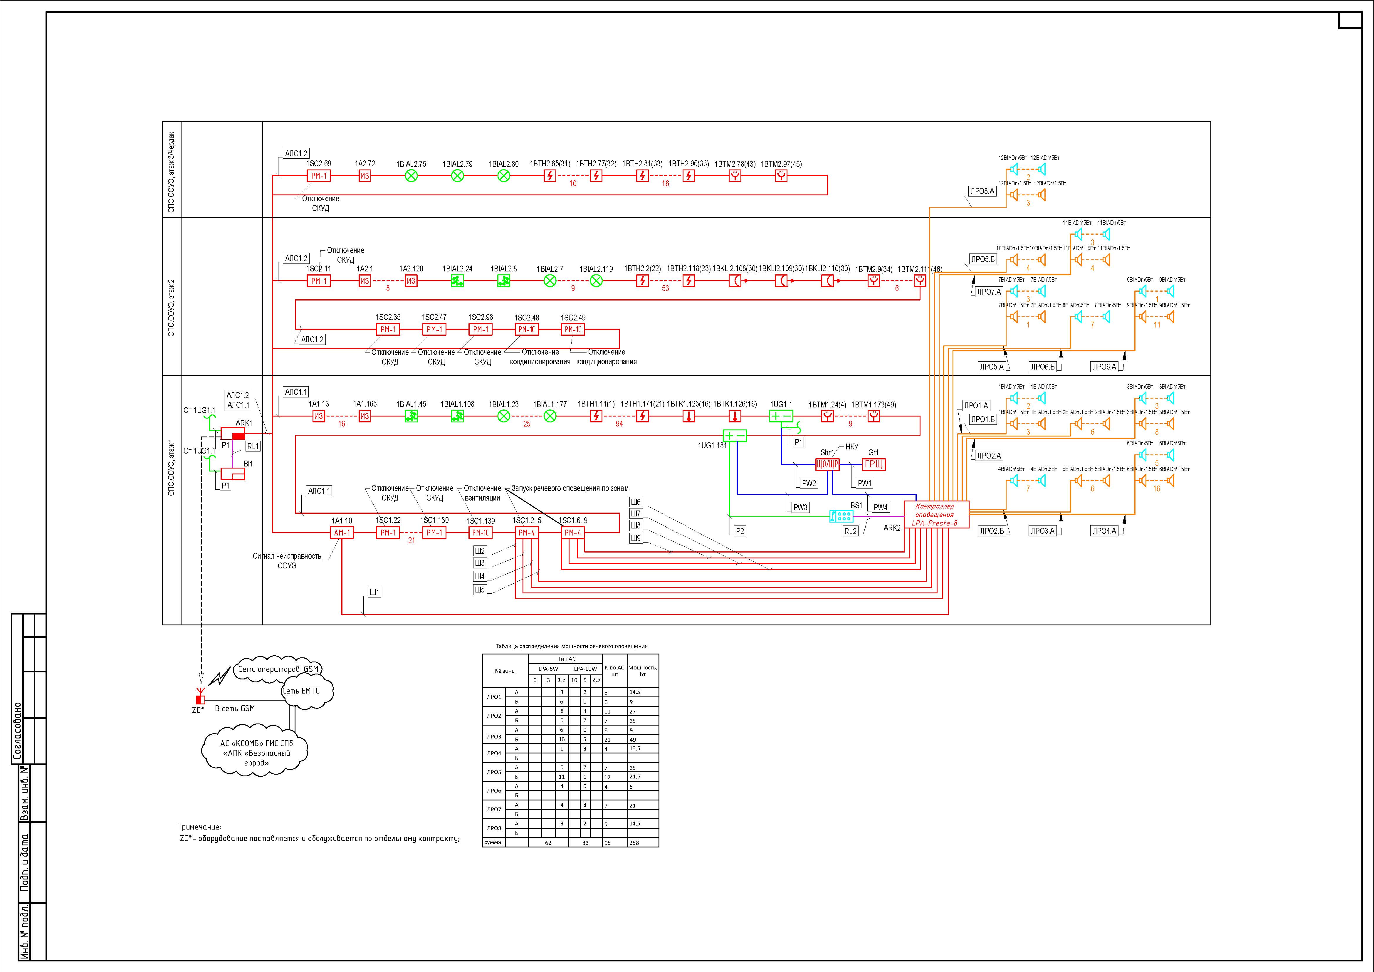Select the РМ-1 module labeled 1SC2.35
1374x972 pixels.
(388, 329)
